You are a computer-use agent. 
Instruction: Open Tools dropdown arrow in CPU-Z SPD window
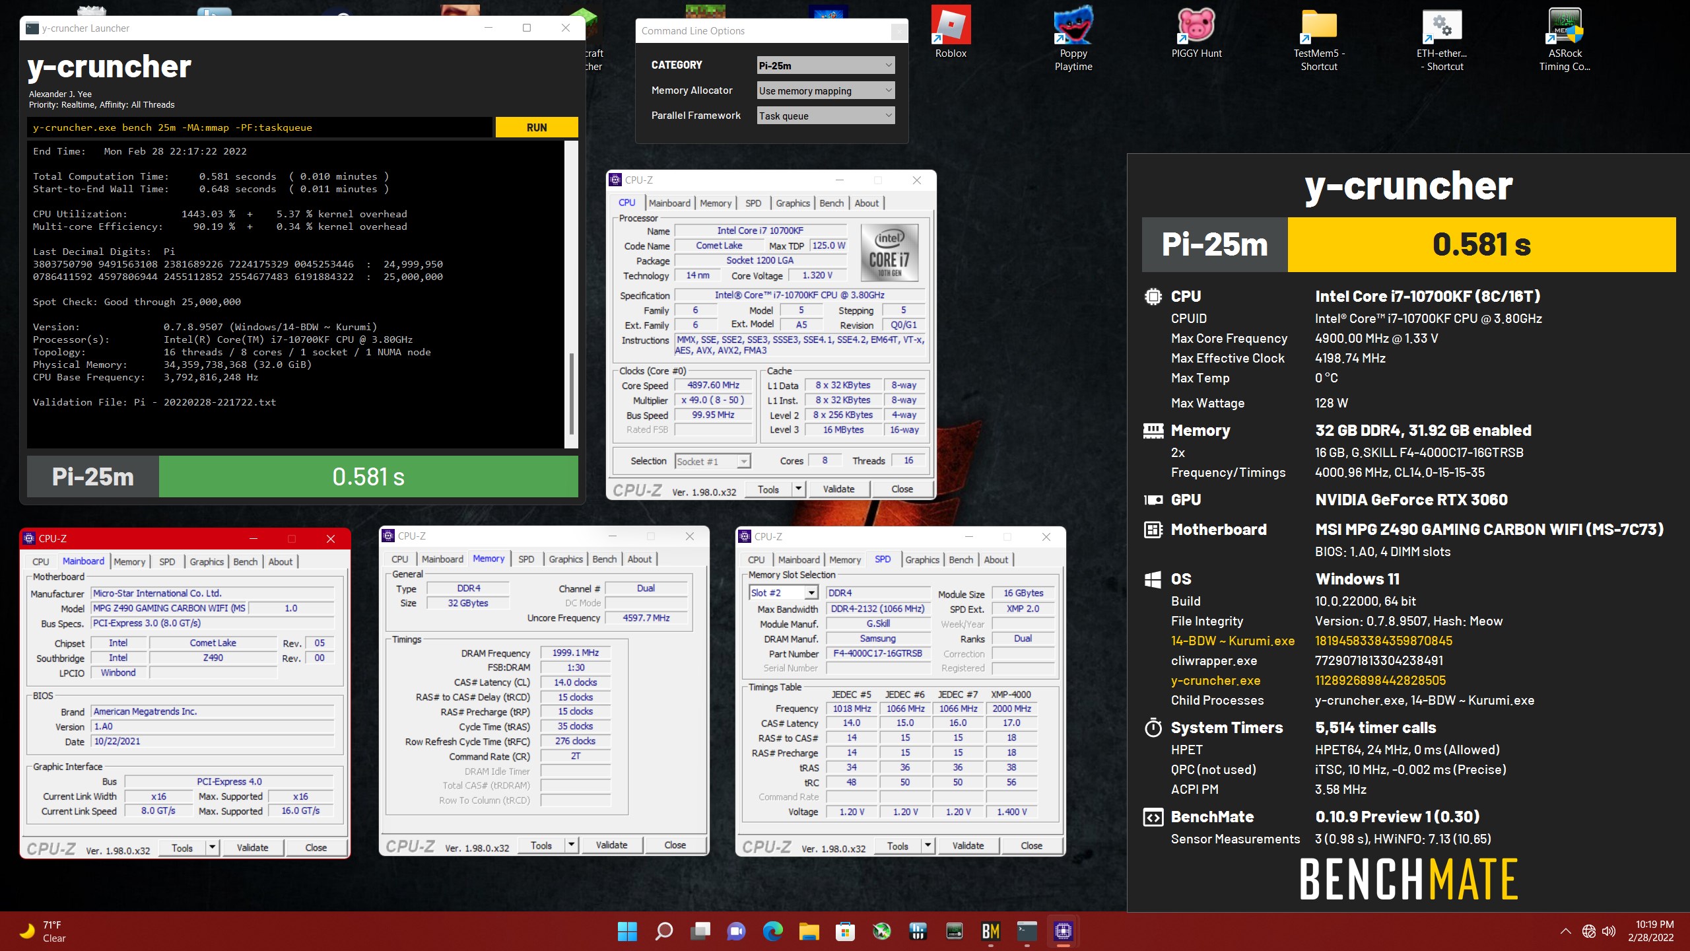928,846
